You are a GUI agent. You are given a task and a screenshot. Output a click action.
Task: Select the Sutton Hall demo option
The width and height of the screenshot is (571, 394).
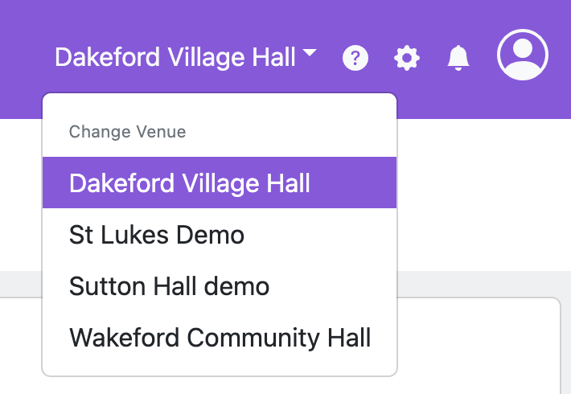(x=170, y=286)
